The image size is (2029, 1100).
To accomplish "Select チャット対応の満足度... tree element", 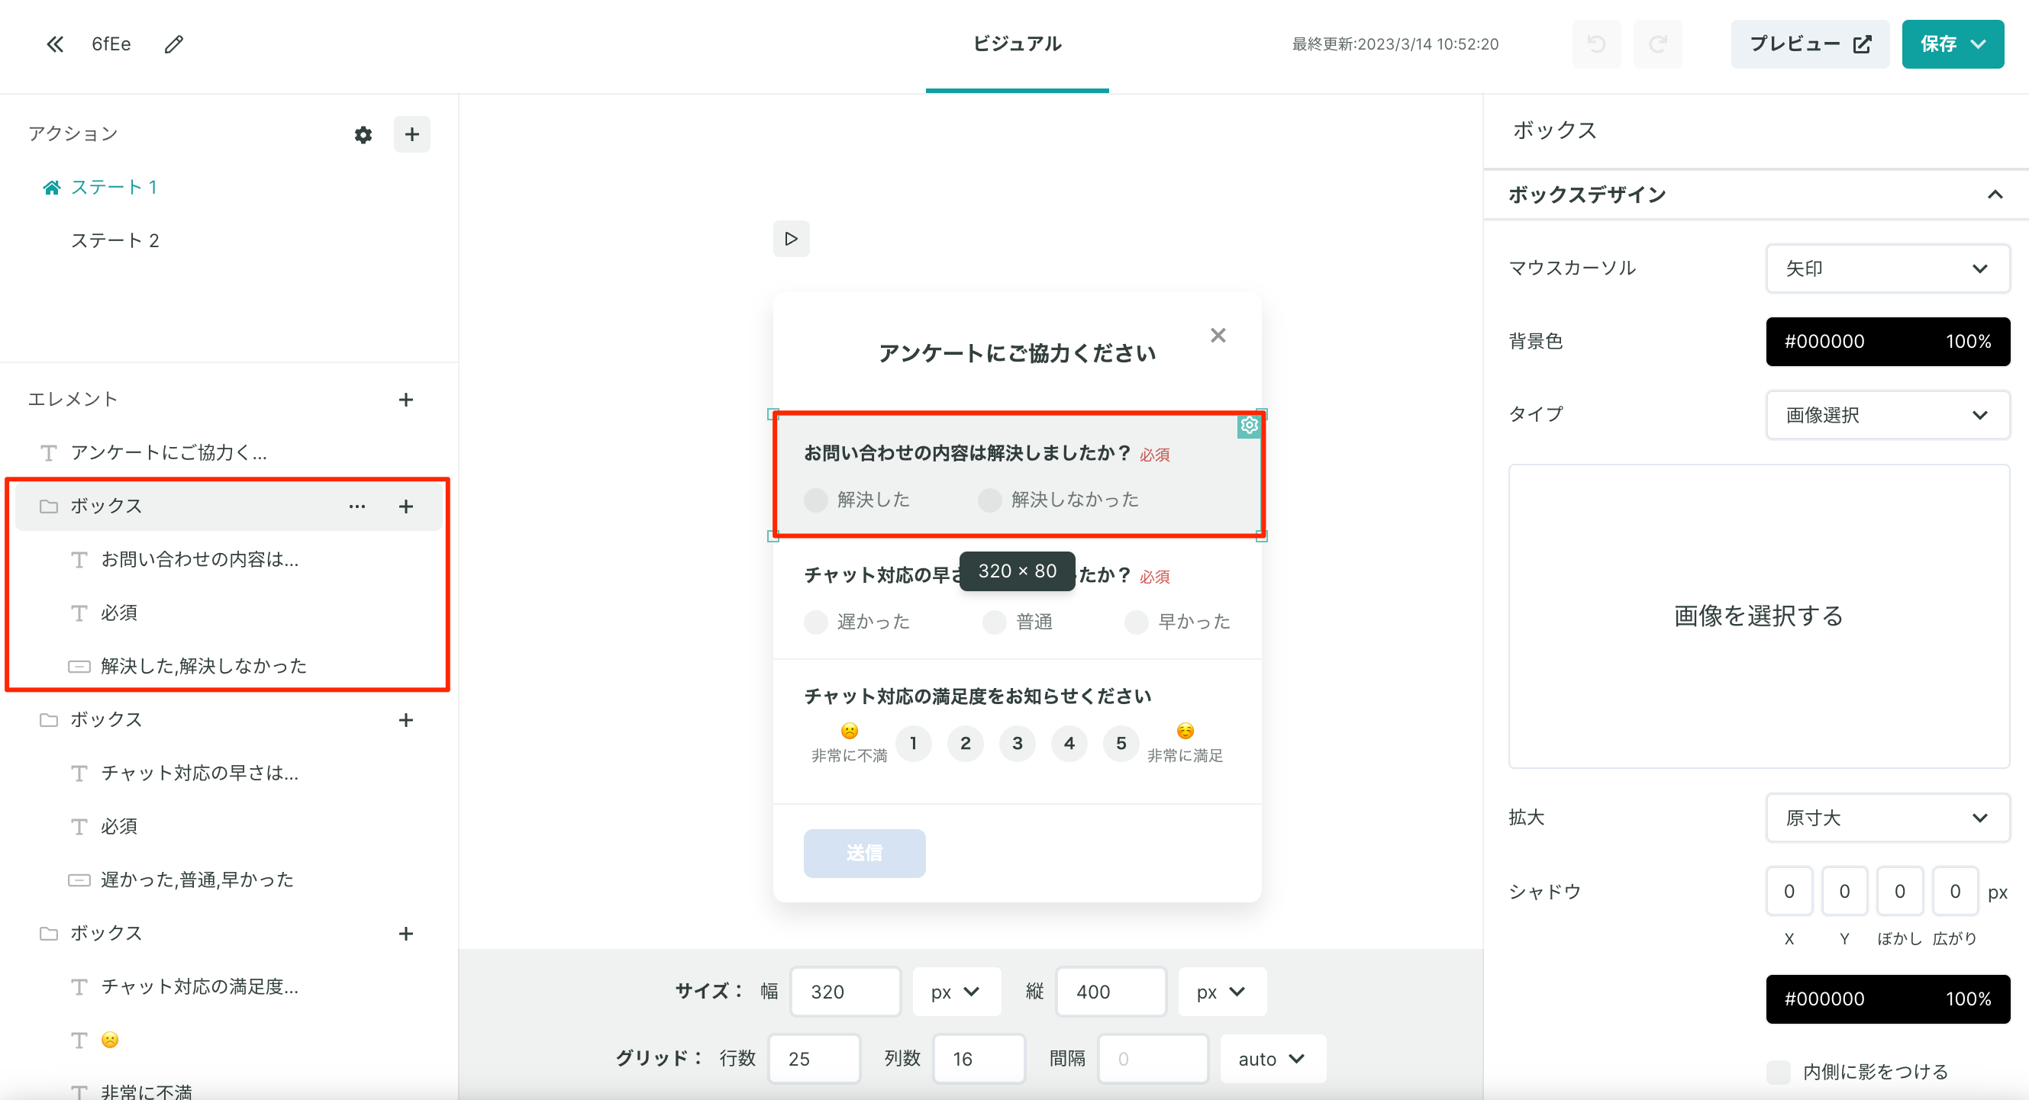I will point(199,986).
